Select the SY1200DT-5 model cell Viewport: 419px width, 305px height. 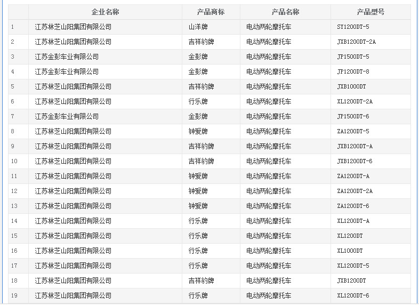[353, 27]
